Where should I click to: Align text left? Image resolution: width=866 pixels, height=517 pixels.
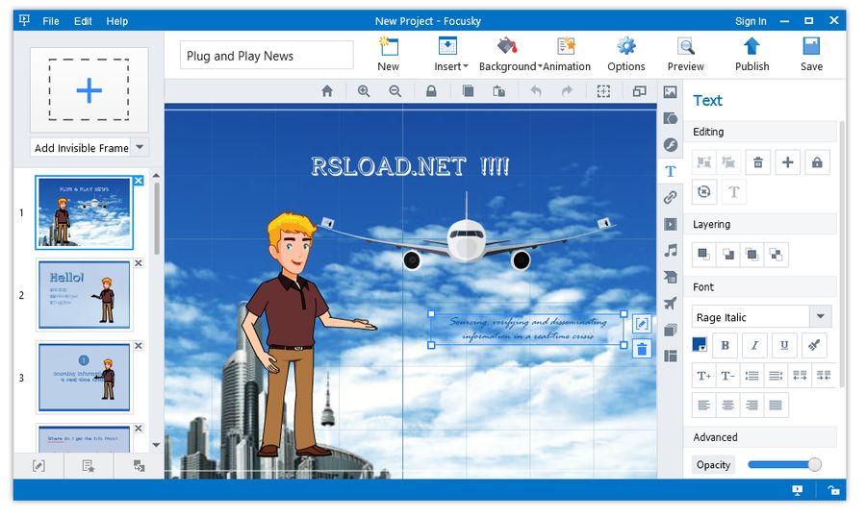coord(703,406)
